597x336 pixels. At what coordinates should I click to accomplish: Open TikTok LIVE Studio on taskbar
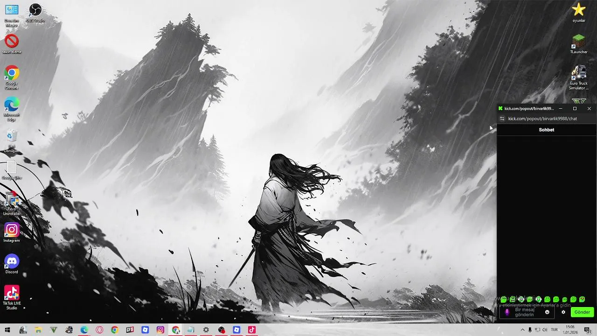coord(252,330)
